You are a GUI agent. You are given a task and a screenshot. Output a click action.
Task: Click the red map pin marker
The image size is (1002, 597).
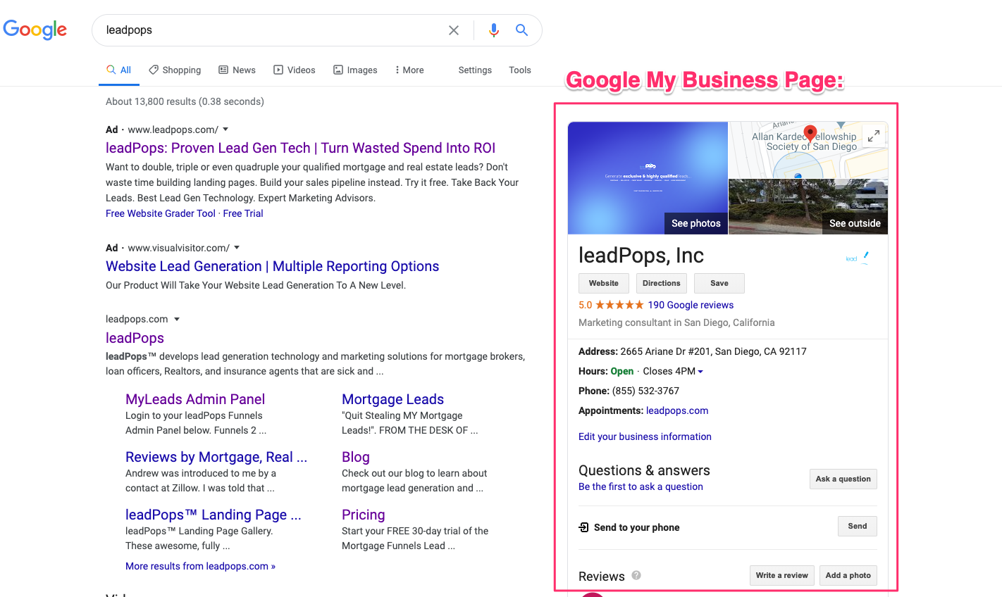[x=810, y=134]
